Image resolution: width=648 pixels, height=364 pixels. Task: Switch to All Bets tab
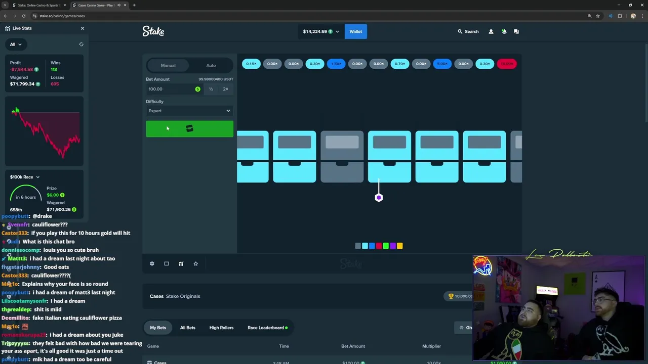[x=188, y=328]
